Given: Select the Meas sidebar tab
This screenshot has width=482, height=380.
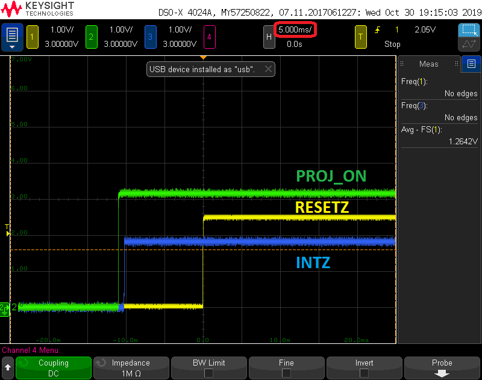Looking at the screenshot, I should tap(429, 64).
